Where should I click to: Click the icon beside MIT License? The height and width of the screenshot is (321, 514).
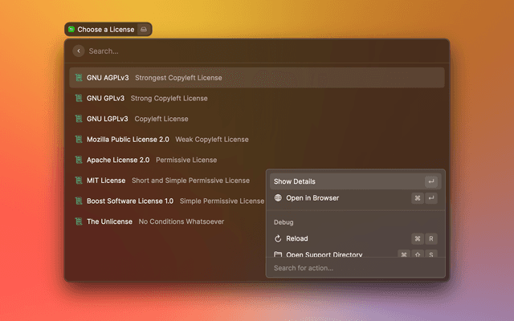click(79, 181)
